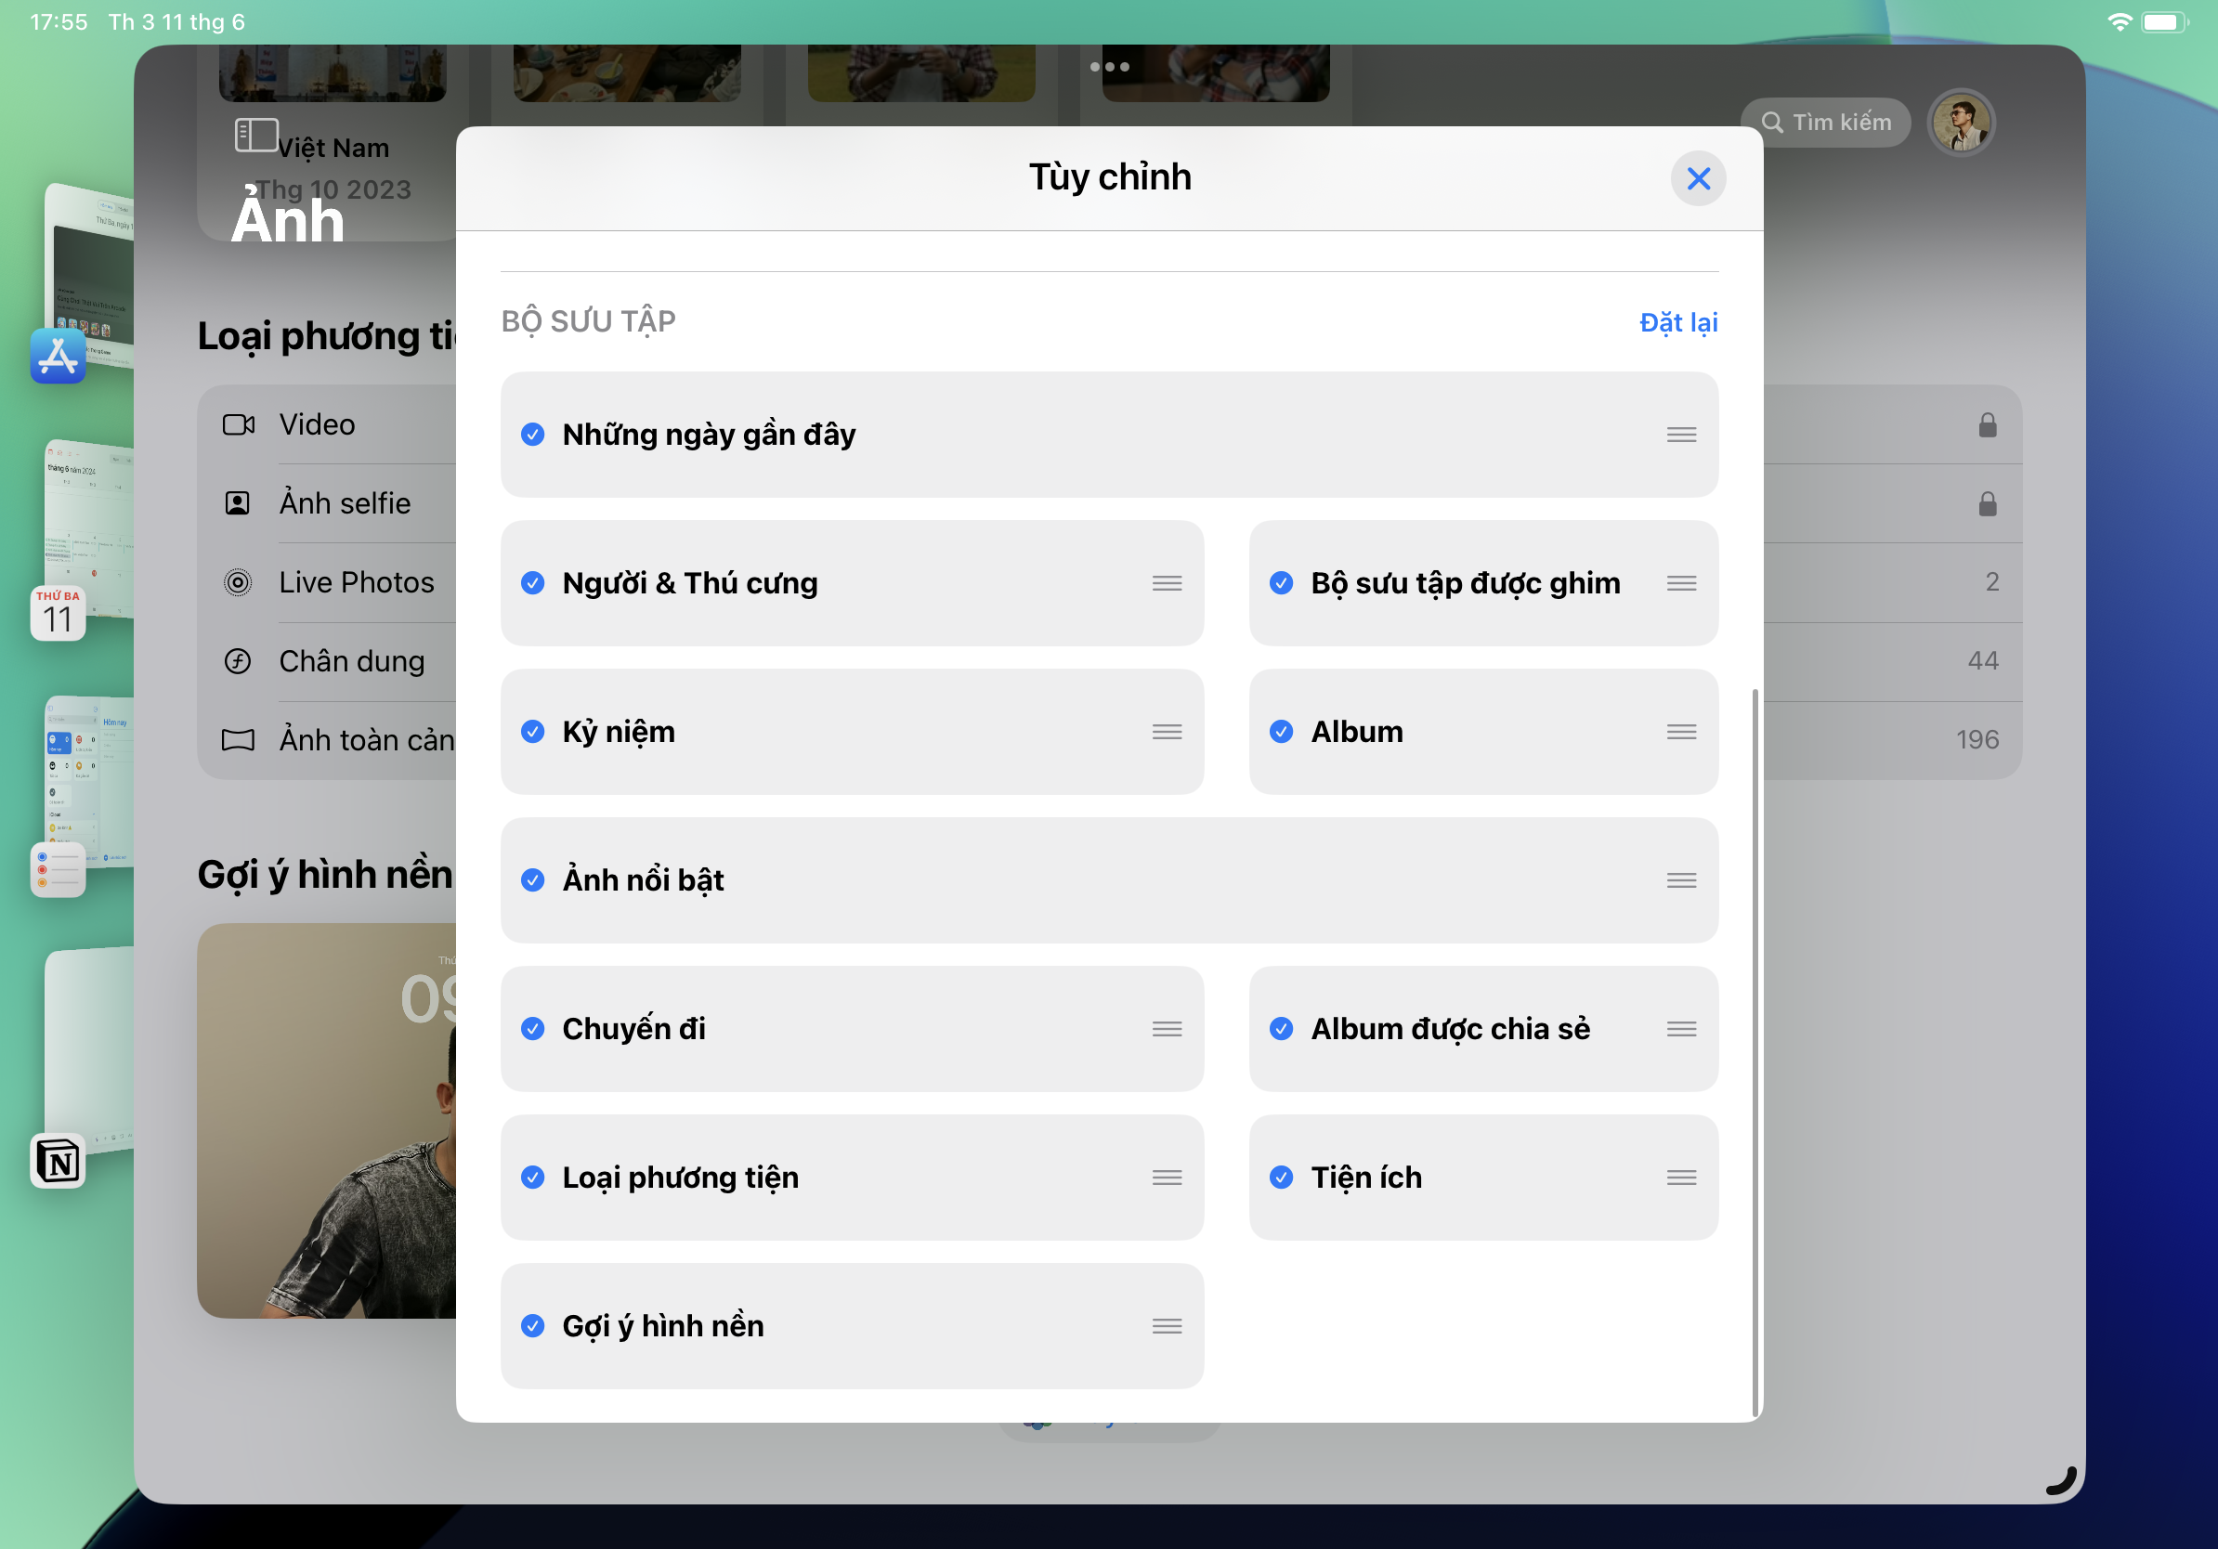2218x1549 pixels.
Task: Reset collections with Đặt lại
Action: [x=1678, y=322]
